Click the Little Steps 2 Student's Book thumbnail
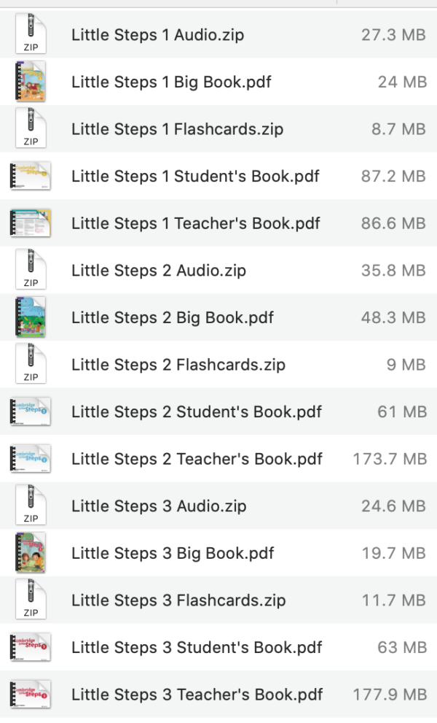Image resolution: width=437 pixels, height=723 pixels. [x=30, y=411]
